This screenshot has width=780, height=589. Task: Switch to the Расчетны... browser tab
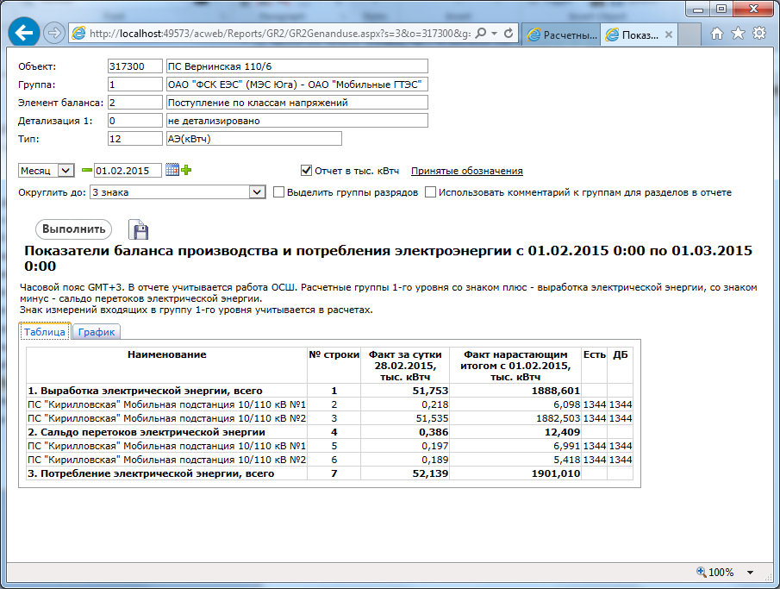[x=562, y=34]
